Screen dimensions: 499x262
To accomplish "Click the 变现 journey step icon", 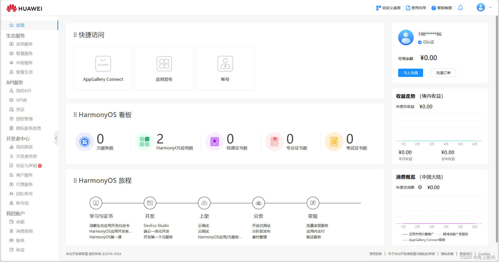I will coord(313,203).
